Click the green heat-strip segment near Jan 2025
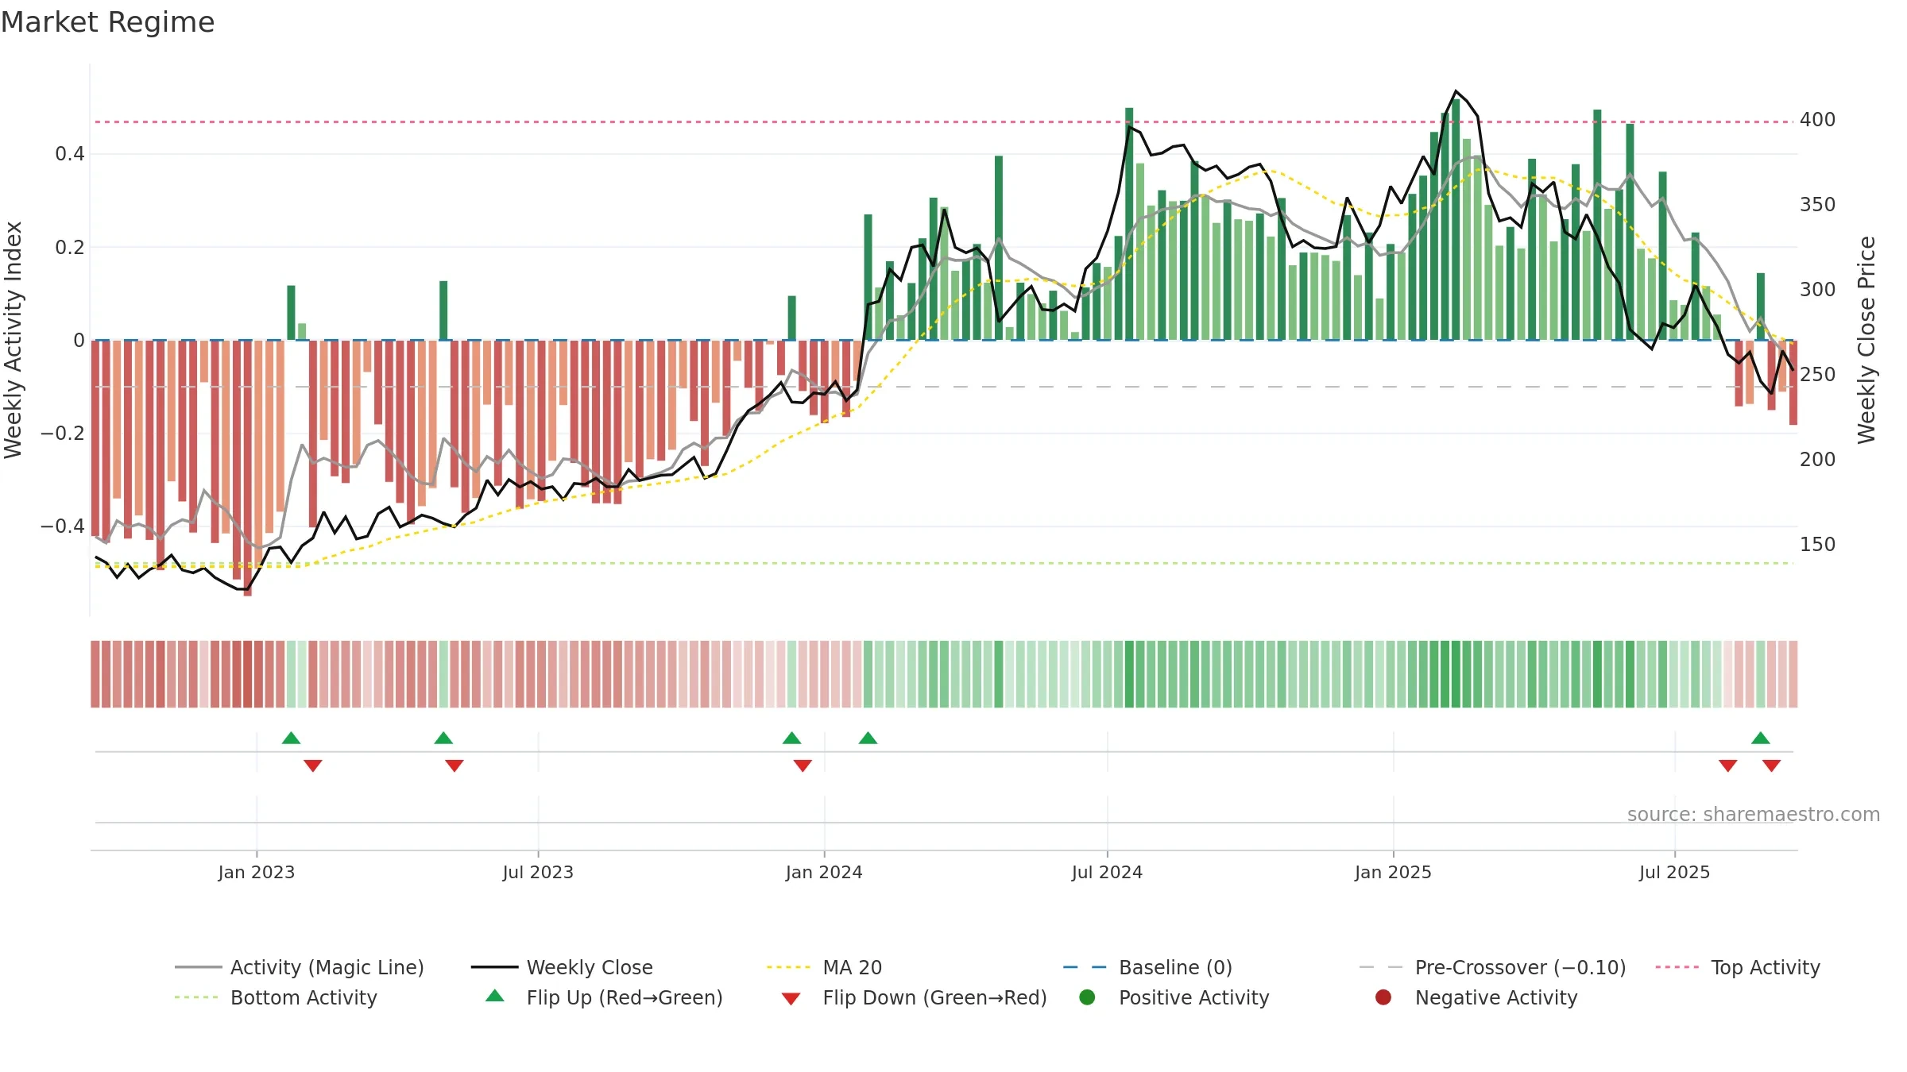 point(1391,674)
